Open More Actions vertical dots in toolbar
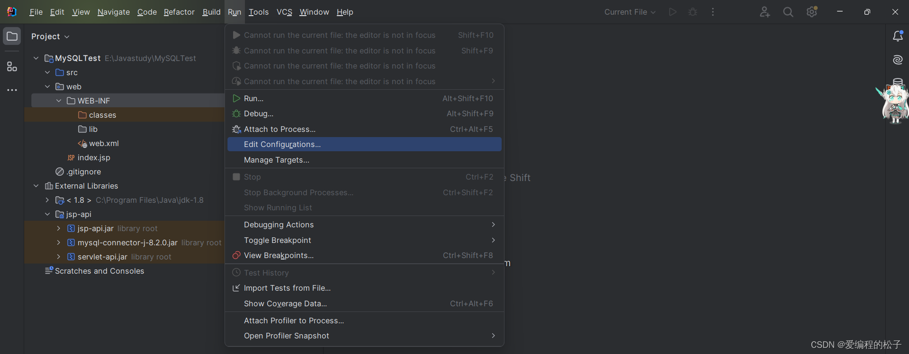 tap(713, 12)
